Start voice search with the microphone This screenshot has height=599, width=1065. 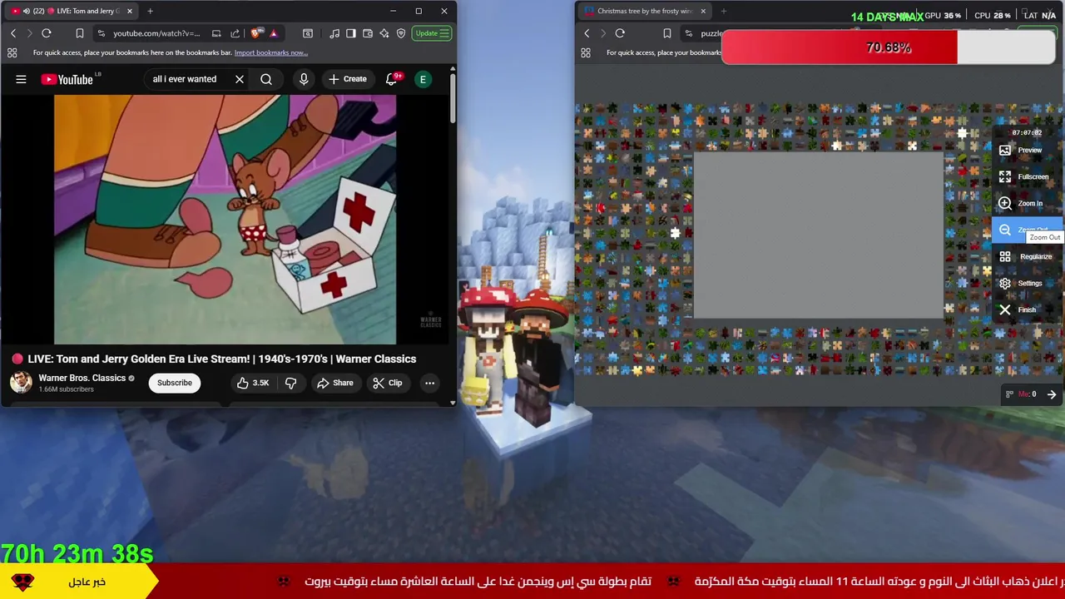point(304,79)
